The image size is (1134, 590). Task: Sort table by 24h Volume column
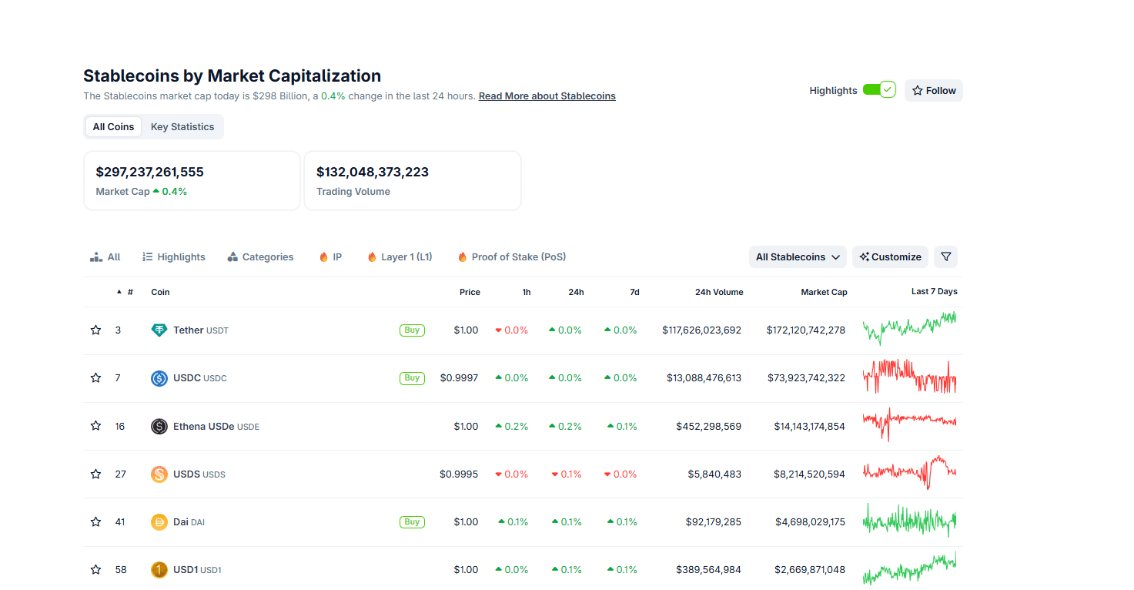(719, 292)
